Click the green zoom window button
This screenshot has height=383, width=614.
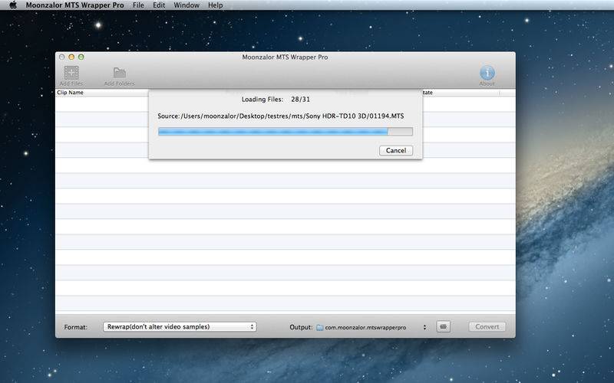point(81,57)
